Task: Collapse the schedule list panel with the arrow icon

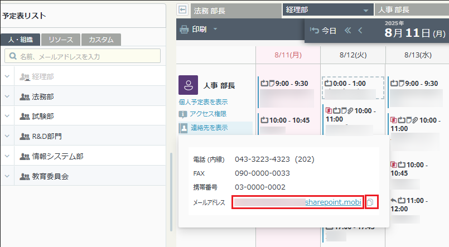Action: (182, 9)
